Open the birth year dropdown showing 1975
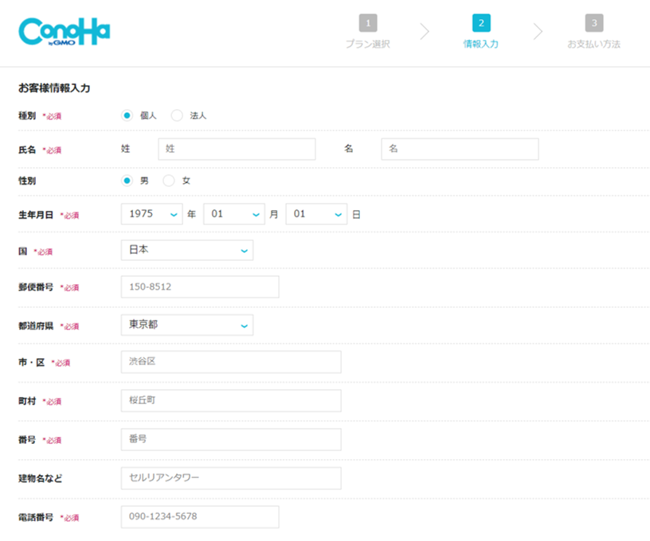 tap(151, 214)
